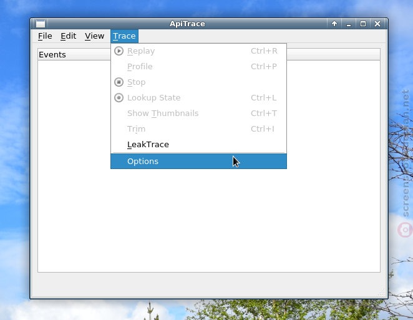Minimize the ApiTrace window

349,24
